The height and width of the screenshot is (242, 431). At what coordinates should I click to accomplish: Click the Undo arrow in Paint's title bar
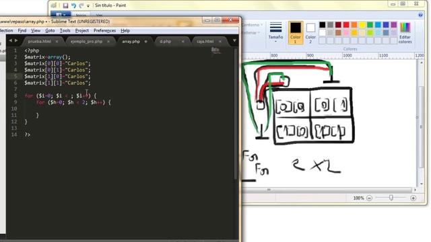click(73, 5)
